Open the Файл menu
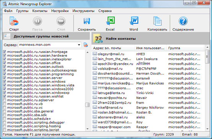Screen dimensions: 212x139 (8, 11)
